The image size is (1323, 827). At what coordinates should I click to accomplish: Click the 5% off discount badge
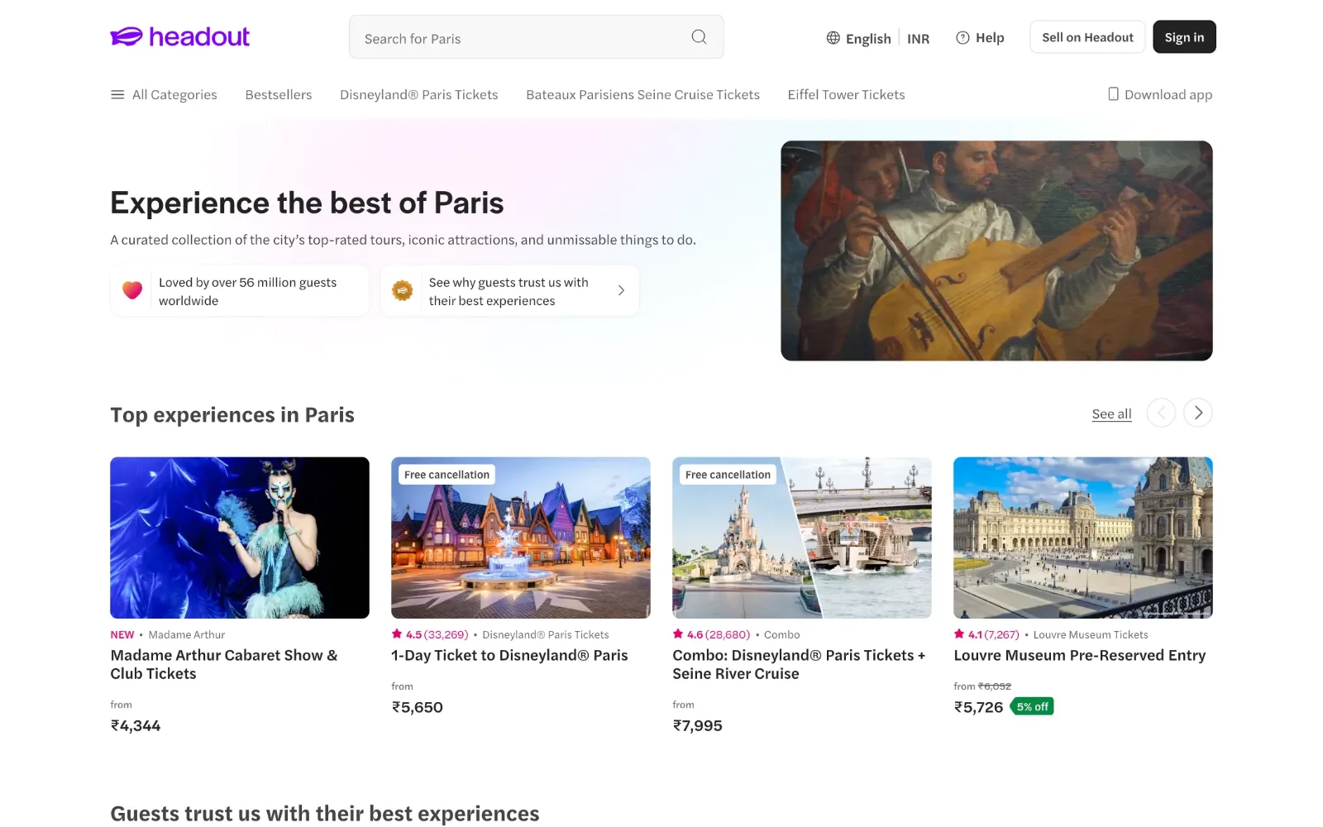coord(1032,707)
